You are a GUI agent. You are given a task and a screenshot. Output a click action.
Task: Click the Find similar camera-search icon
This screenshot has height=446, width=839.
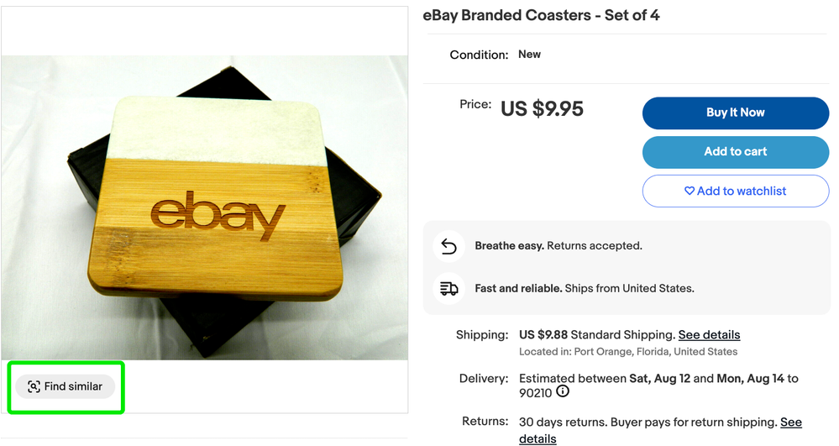(34, 386)
